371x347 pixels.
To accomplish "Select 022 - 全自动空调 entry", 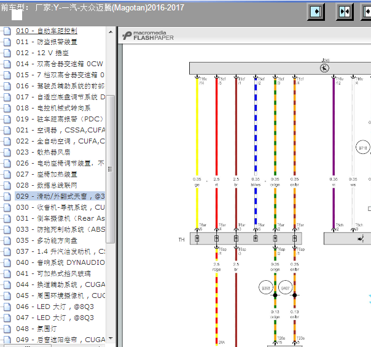I will coord(60,141).
